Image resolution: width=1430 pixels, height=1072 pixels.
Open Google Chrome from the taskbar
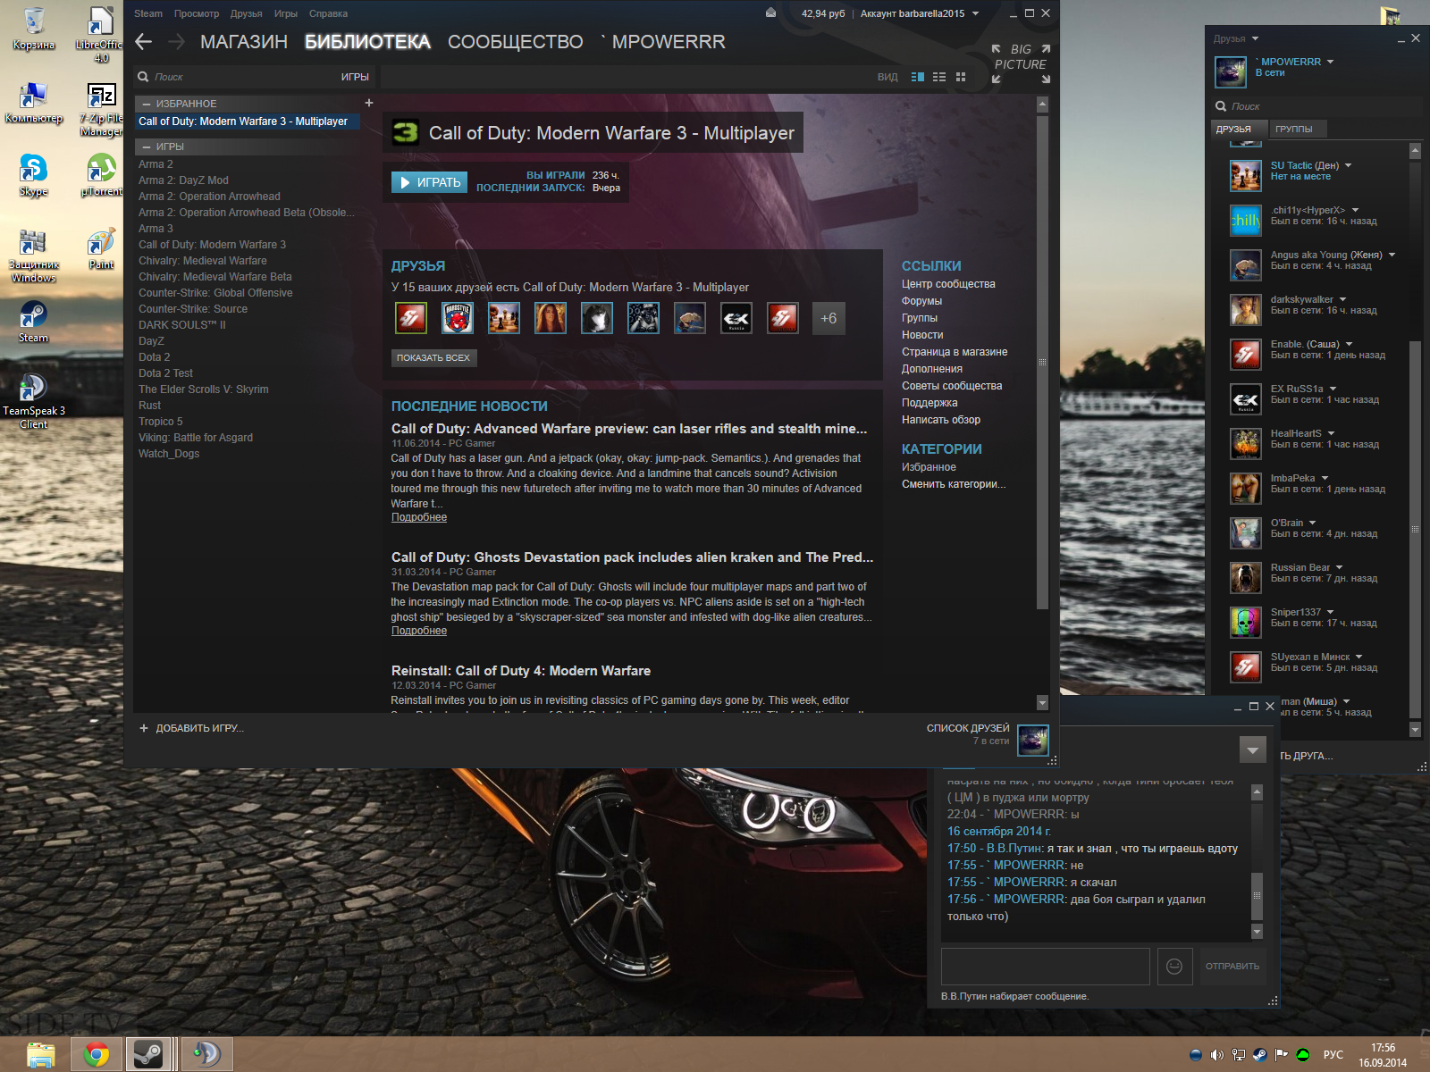[96, 1054]
